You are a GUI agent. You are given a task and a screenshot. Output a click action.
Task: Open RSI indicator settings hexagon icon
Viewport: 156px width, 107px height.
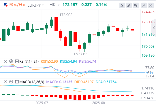[x=11, y=61]
